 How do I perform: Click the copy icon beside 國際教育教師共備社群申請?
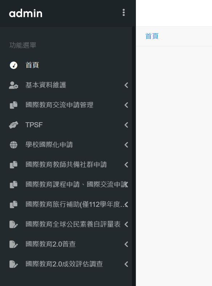(13, 165)
